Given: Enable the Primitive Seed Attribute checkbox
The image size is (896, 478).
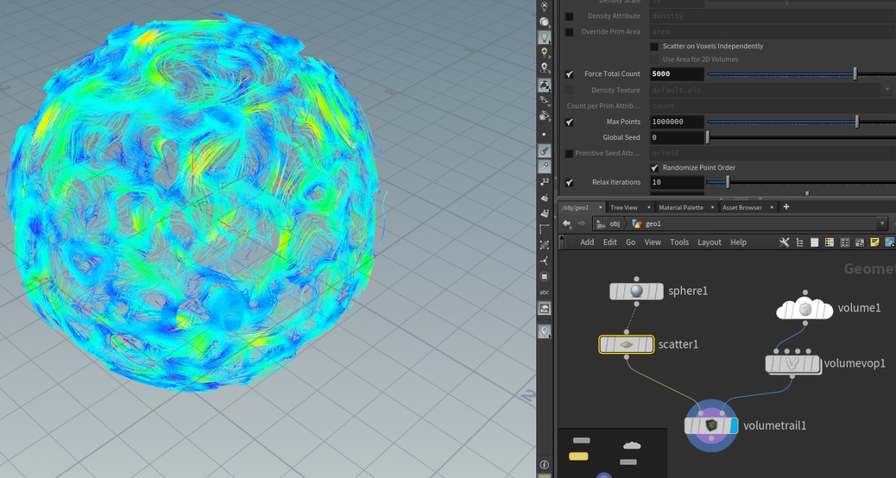Looking at the screenshot, I should tap(569, 153).
